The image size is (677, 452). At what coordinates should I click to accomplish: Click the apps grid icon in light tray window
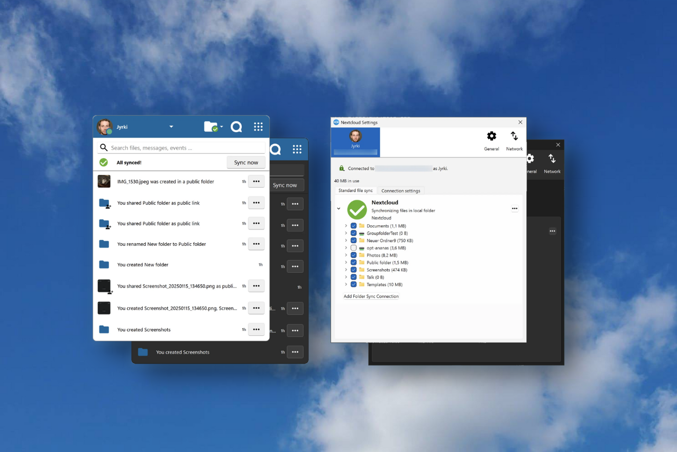click(x=258, y=127)
